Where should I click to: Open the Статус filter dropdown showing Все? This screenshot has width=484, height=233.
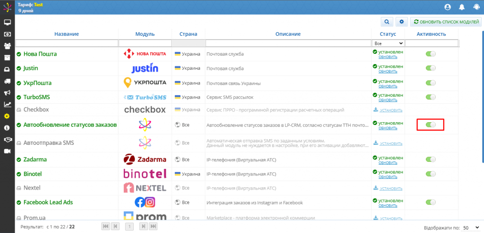(x=389, y=43)
